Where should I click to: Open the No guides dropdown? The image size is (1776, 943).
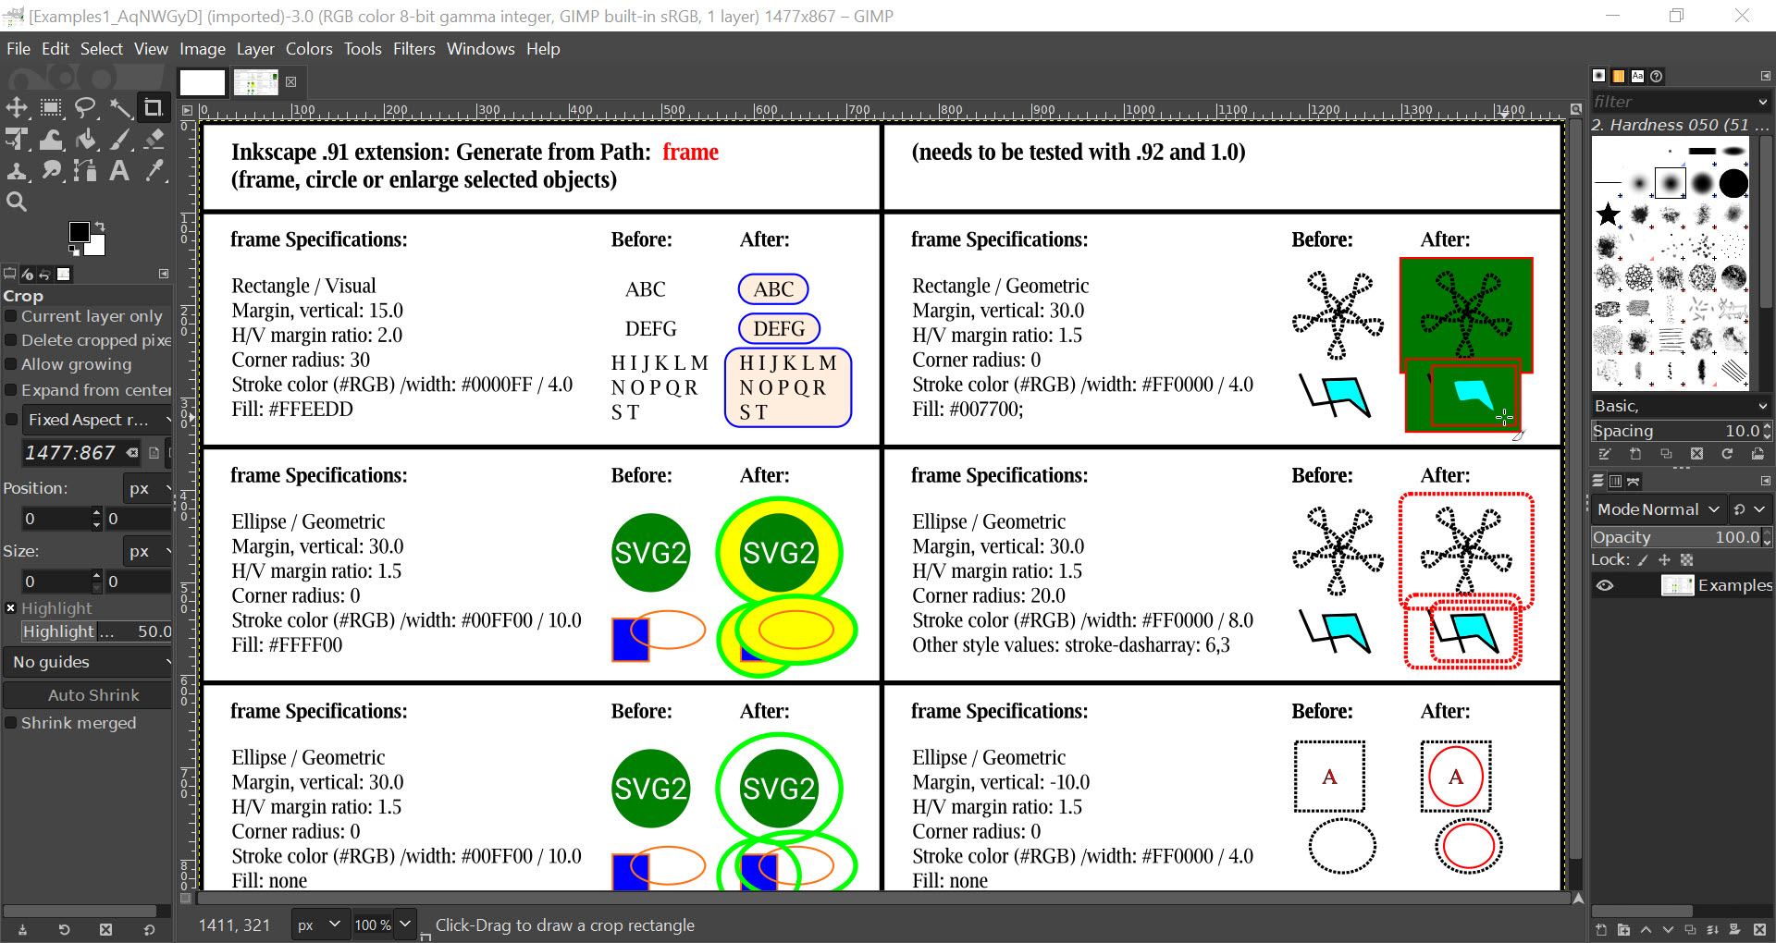[x=89, y=662]
